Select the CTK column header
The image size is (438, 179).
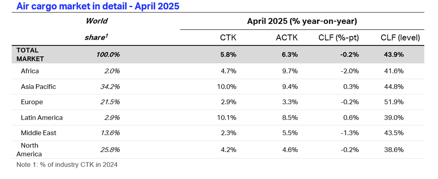tap(228, 38)
